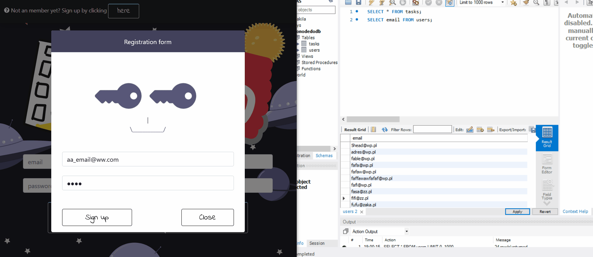Viewport: 593px width, 257px height.
Task: Click the filter objects search field
Action: [316, 10]
